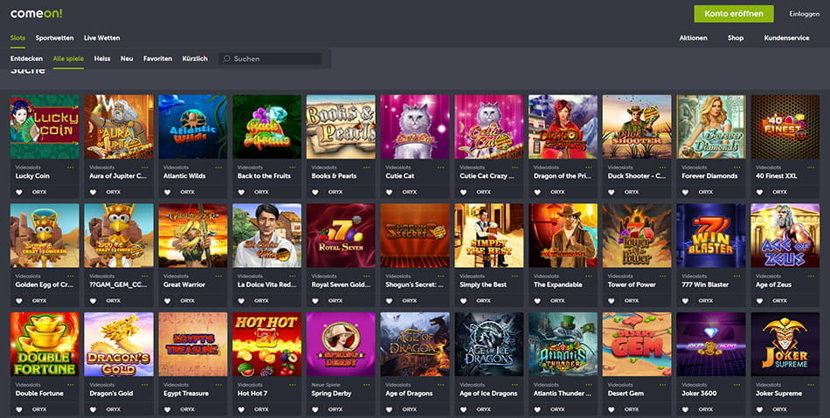The height and width of the screenshot is (418, 830).
Task: Click the Konto eröffnen button
Action: (734, 14)
